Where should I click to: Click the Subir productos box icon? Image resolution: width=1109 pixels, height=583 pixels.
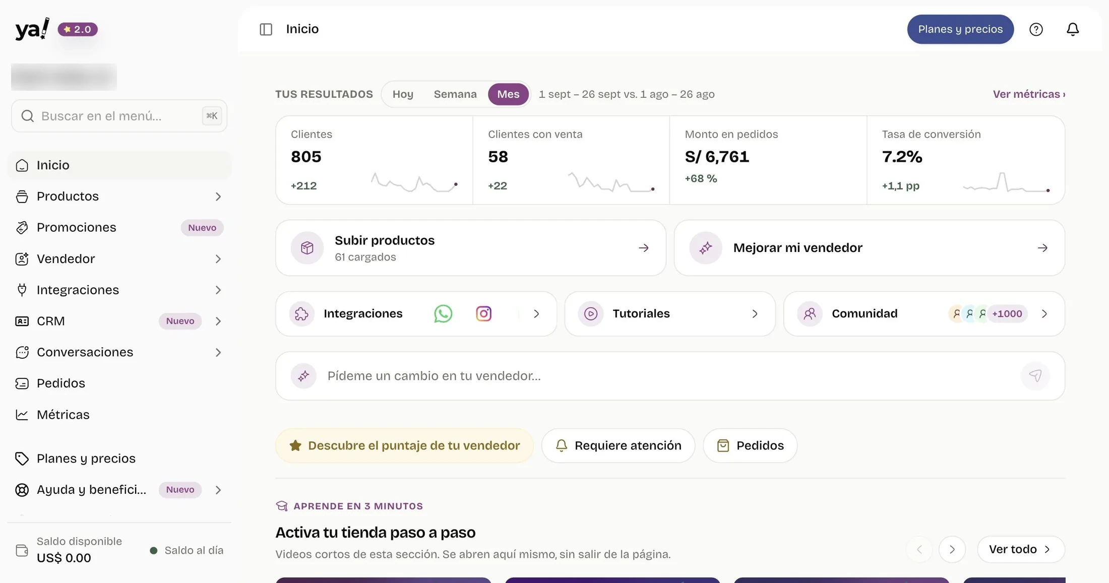coord(307,247)
